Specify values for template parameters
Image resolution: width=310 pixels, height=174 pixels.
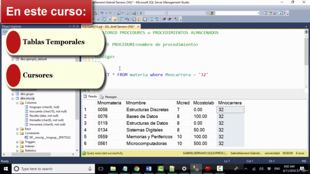click(x=176, y=19)
